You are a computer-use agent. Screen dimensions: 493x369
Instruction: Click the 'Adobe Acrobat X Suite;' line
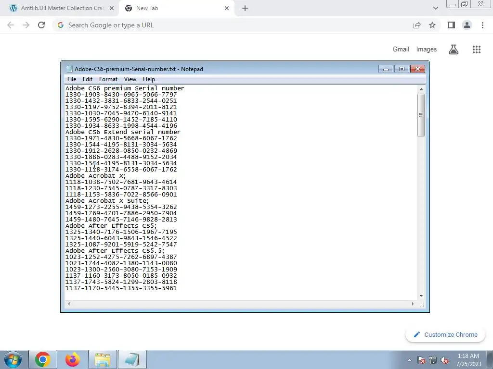point(107,201)
